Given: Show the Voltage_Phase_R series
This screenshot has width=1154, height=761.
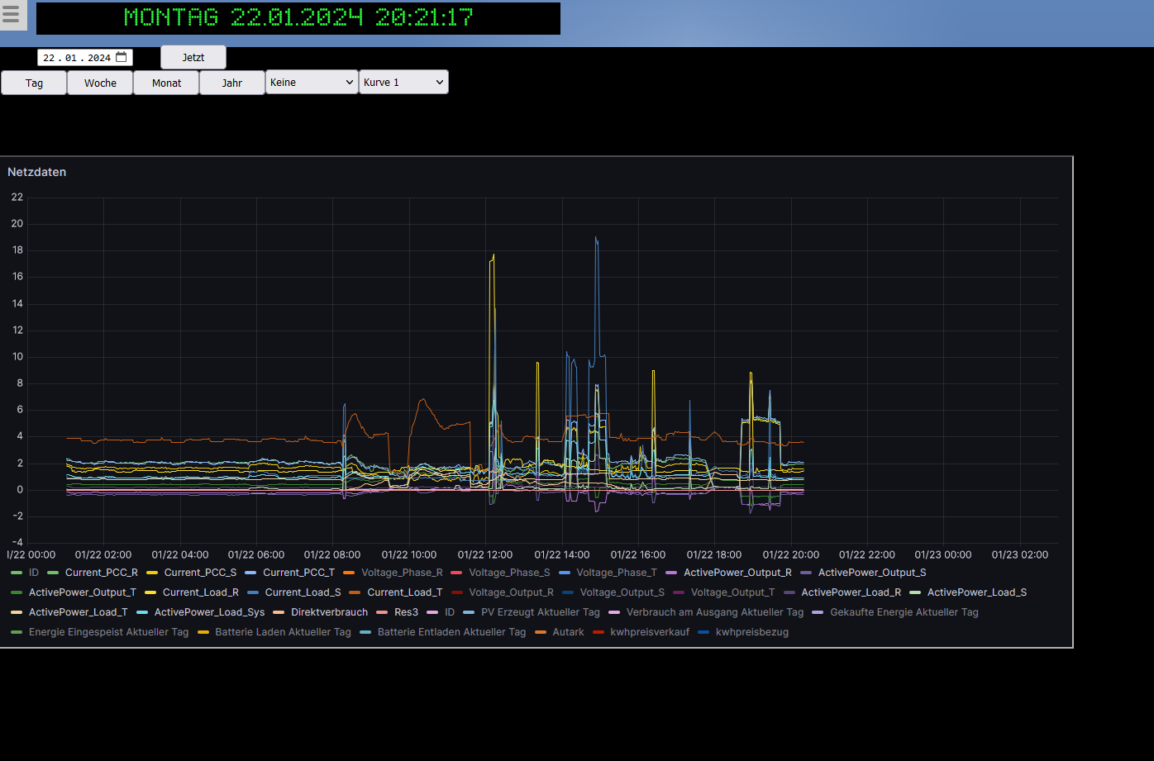Looking at the screenshot, I should pyautogui.click(x=402, y=572).
